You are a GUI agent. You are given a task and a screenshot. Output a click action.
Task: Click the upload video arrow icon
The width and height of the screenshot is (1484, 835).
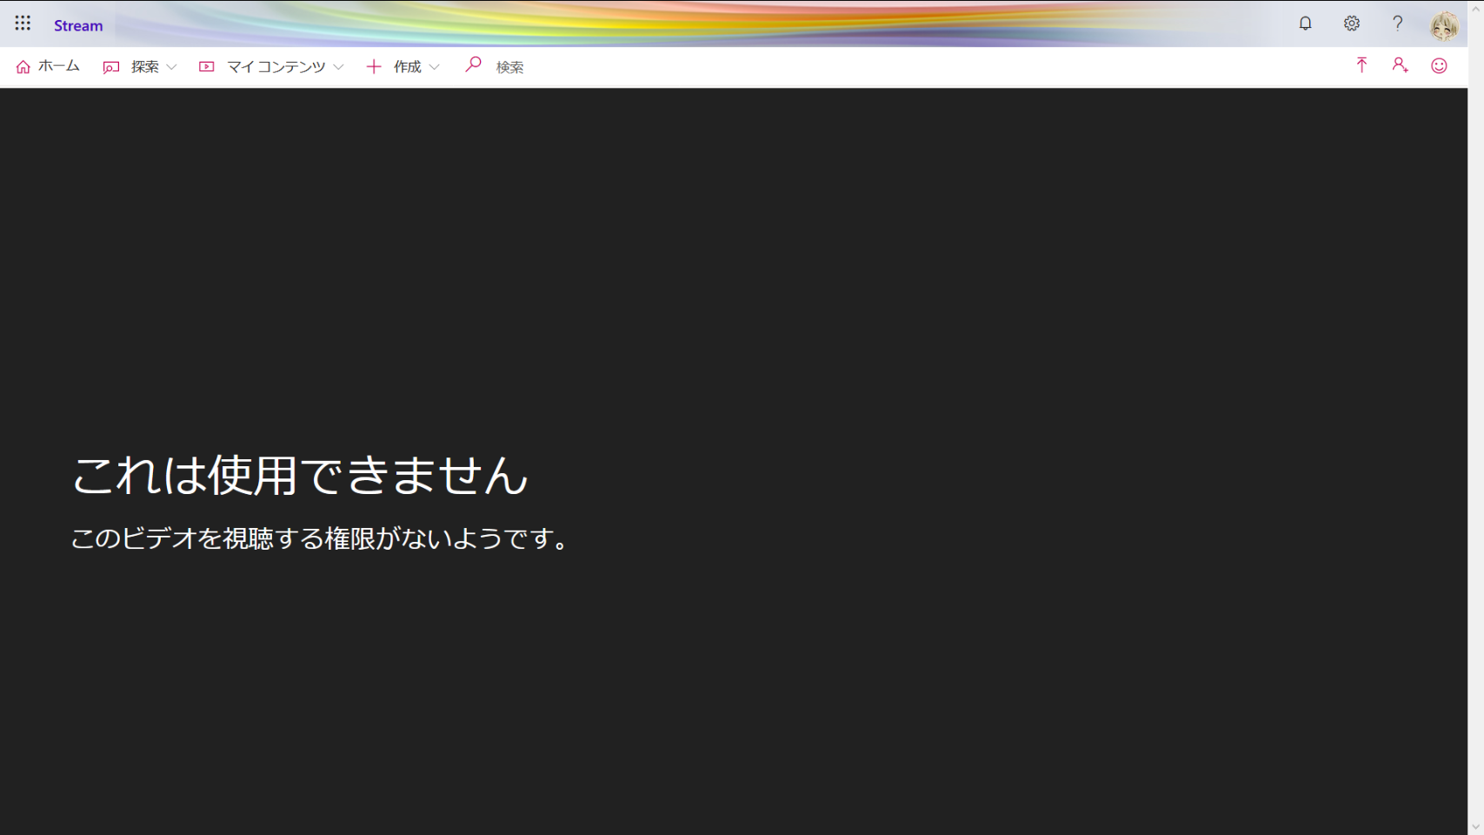point(1361,65)
